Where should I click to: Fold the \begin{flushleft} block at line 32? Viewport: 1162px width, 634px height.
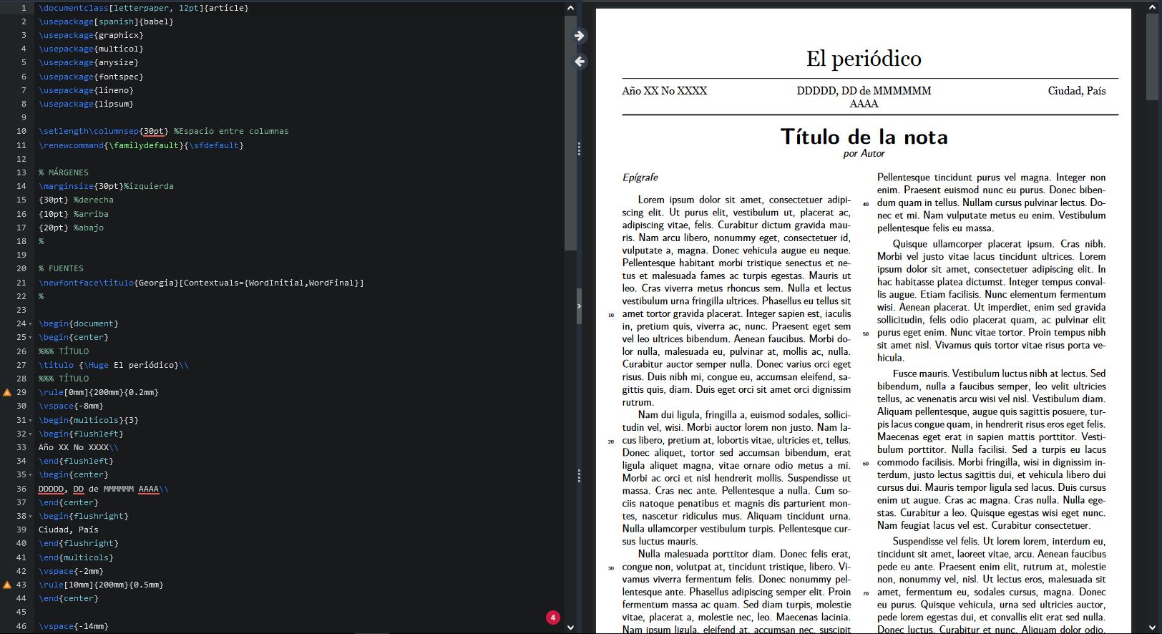click(31, 434)
